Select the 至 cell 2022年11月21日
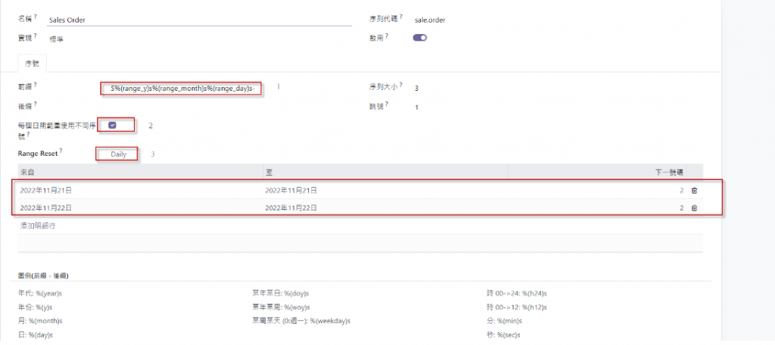Viewport: 775px width, 345px height. [x=291, y=191]
